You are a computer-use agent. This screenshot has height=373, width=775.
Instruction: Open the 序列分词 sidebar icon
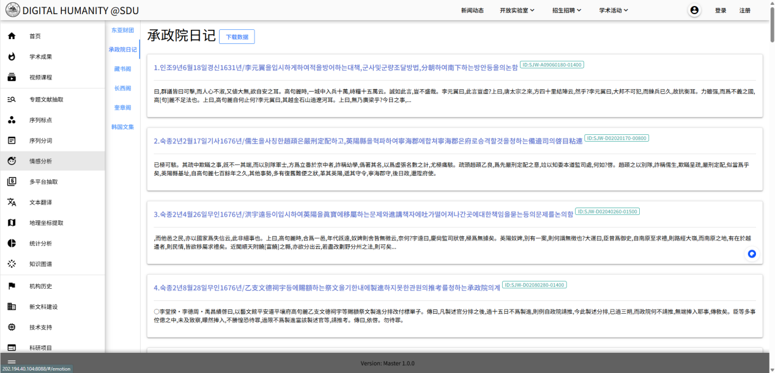(12, 140)
